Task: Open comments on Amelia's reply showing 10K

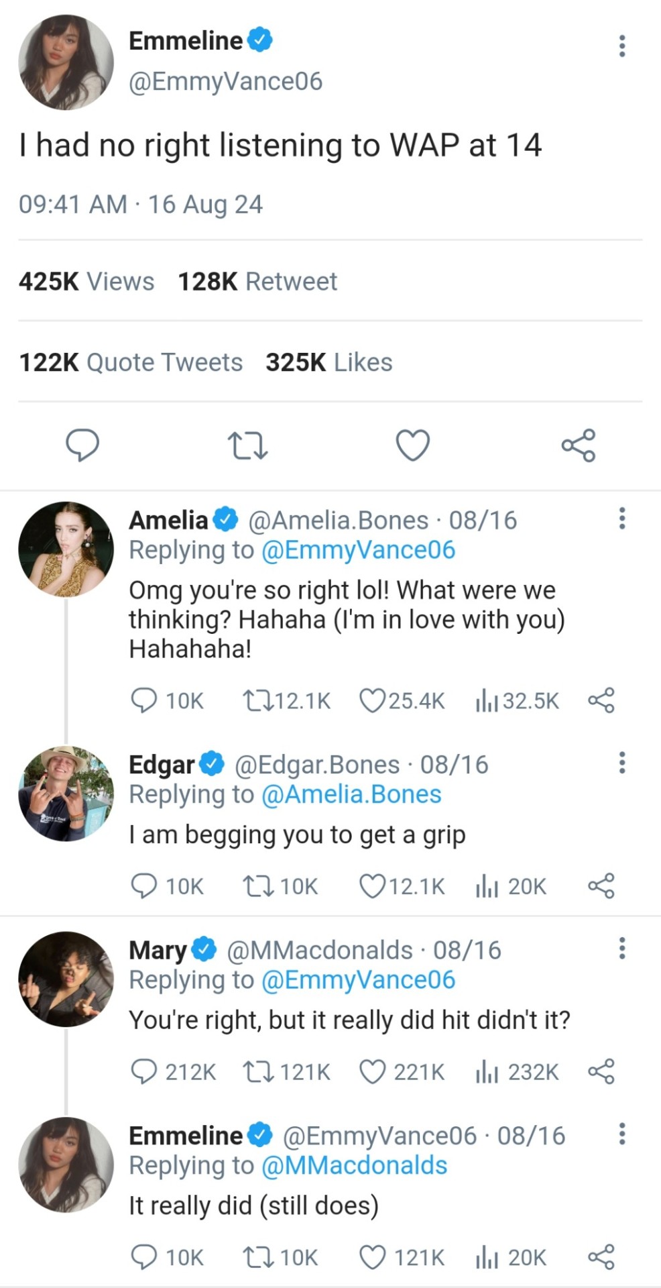Action: tap(143, 700)
